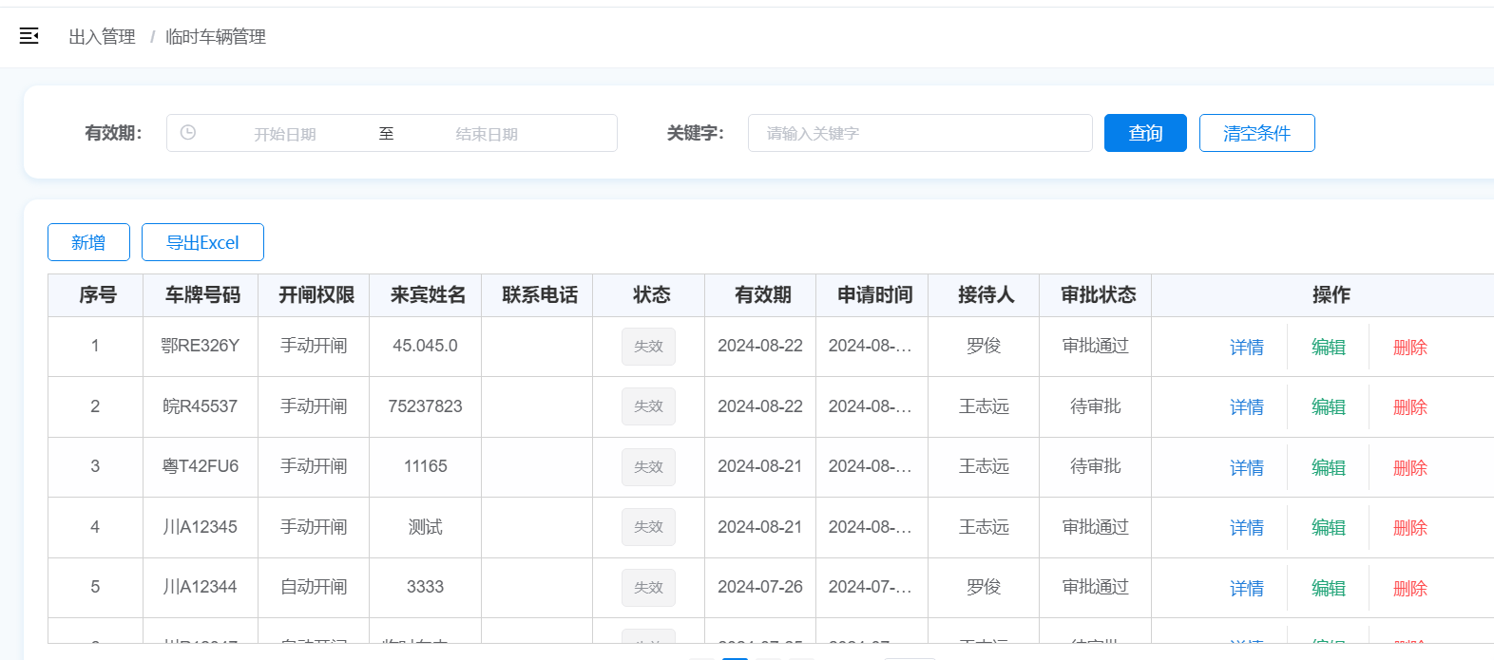Open 详情 for plate 鄂RE326Y
Image resolution: width=1494 pixels, height=660 pixels.
pos(1246,348)
